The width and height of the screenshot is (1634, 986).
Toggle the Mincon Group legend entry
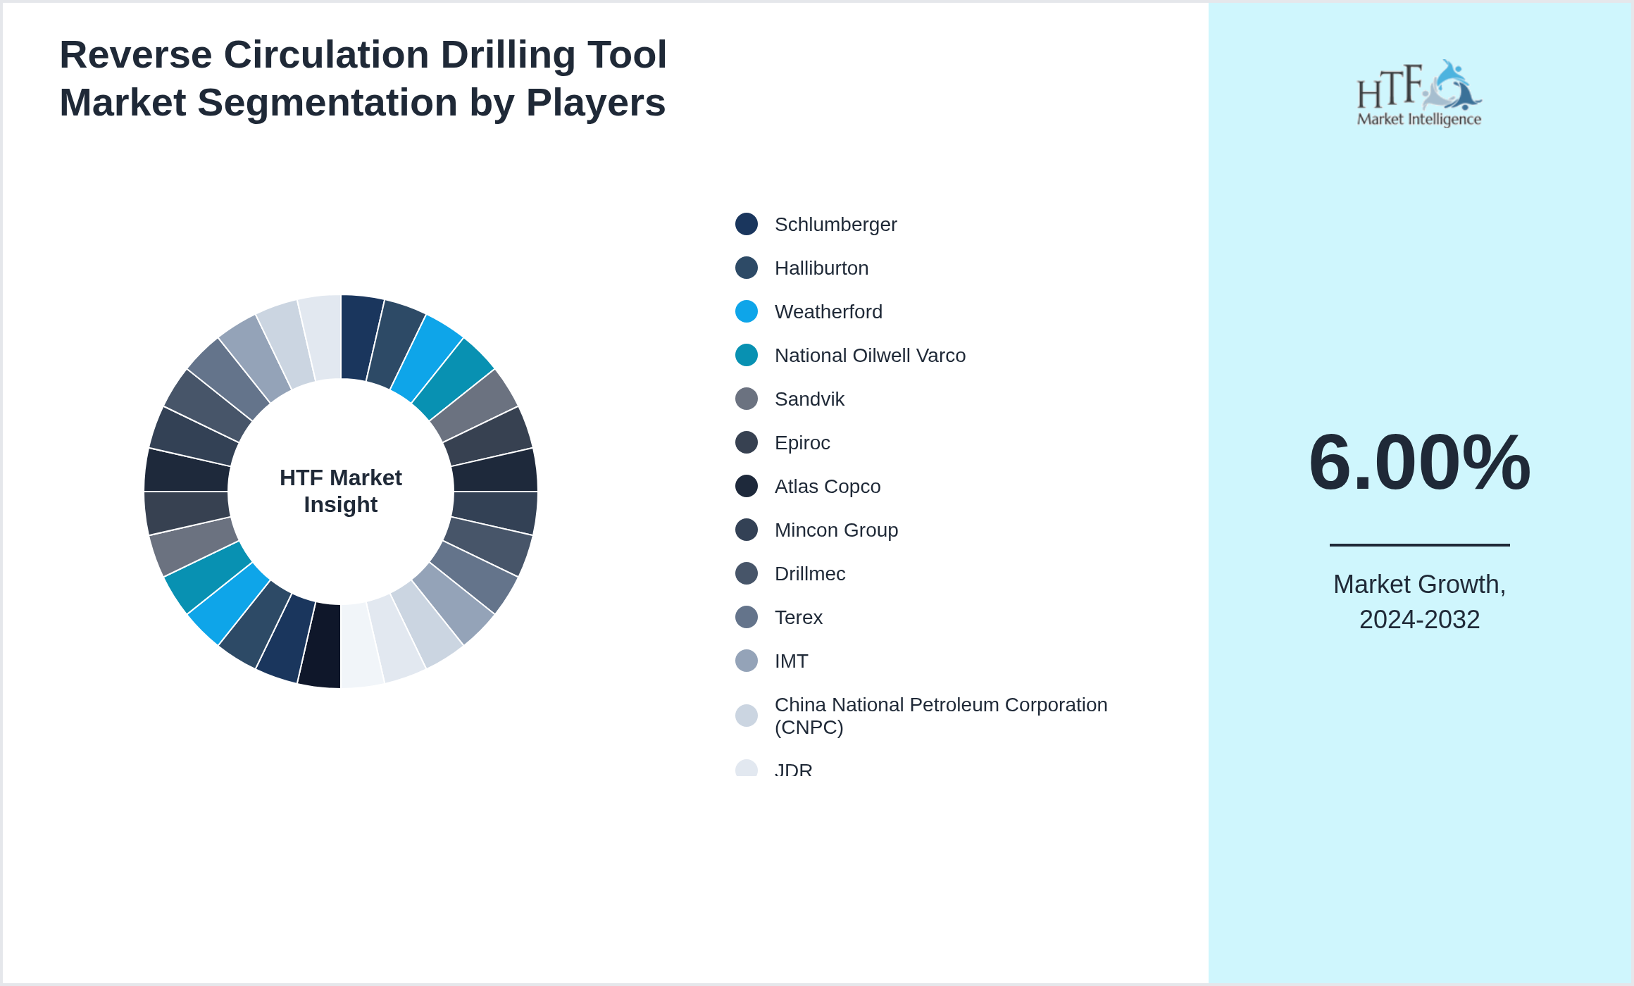pos(836,530)
